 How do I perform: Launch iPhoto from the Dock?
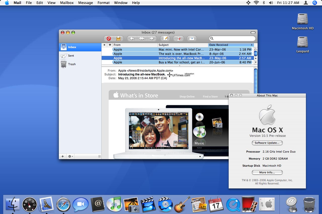click(x=131, y=205)
